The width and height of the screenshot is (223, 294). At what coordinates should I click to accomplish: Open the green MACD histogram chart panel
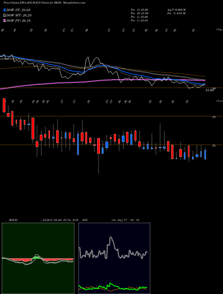click(38, 258)
